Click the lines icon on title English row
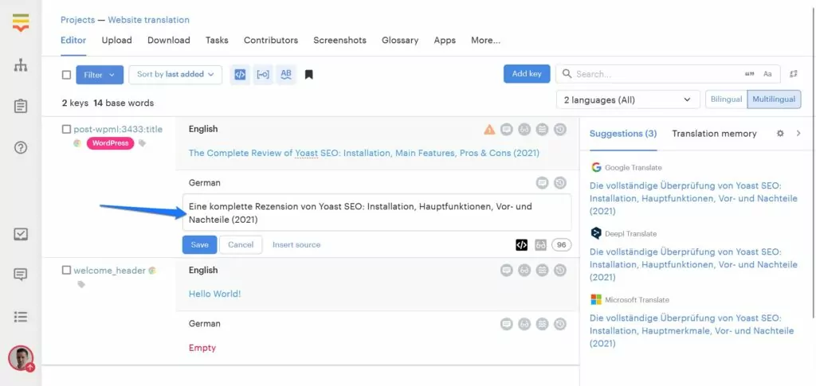 point(542,130)
